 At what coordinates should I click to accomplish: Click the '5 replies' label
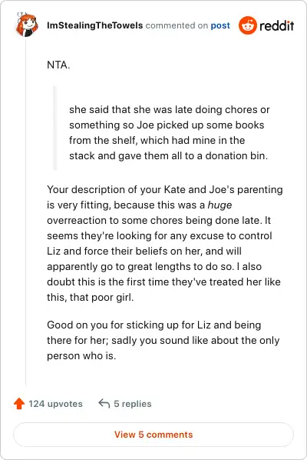click(x=133, y=404)
